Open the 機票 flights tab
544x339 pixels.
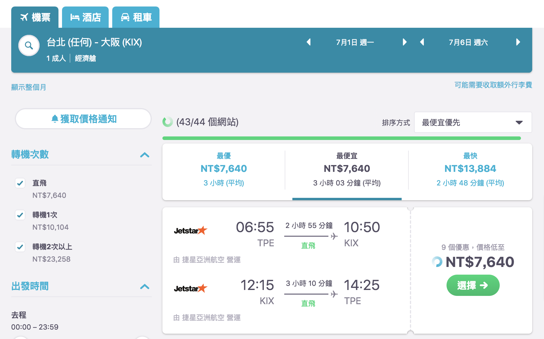35,17
